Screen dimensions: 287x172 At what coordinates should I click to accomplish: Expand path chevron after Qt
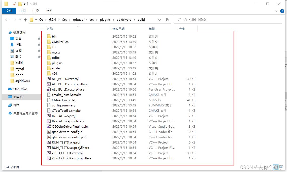pos(46,20)
